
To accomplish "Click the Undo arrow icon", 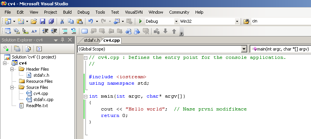I will tap(90, 21).
